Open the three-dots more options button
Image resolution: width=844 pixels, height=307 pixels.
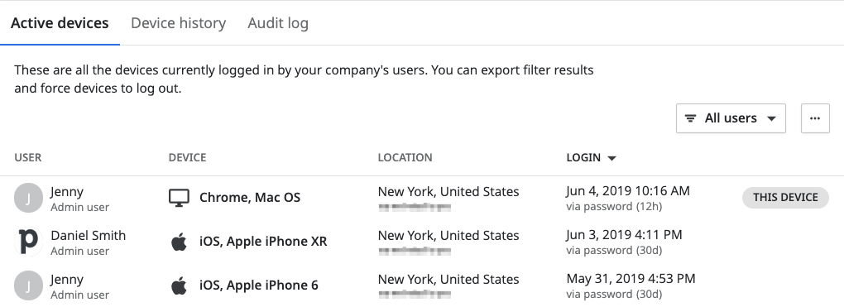tap(815, 118)
